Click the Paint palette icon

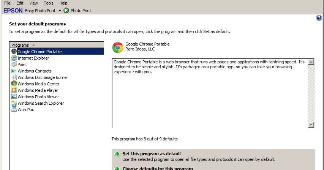[x=14, y=65]
